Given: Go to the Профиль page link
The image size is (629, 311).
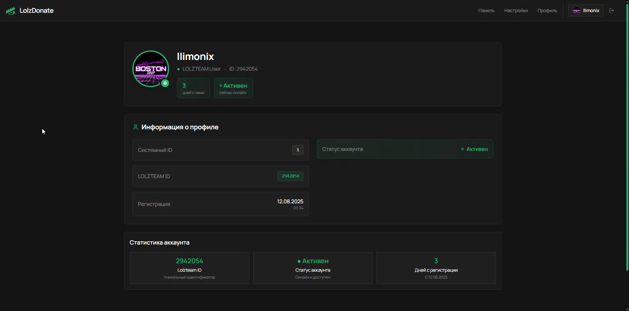Looking at the screenshot, I should click(x=547, y=10).
